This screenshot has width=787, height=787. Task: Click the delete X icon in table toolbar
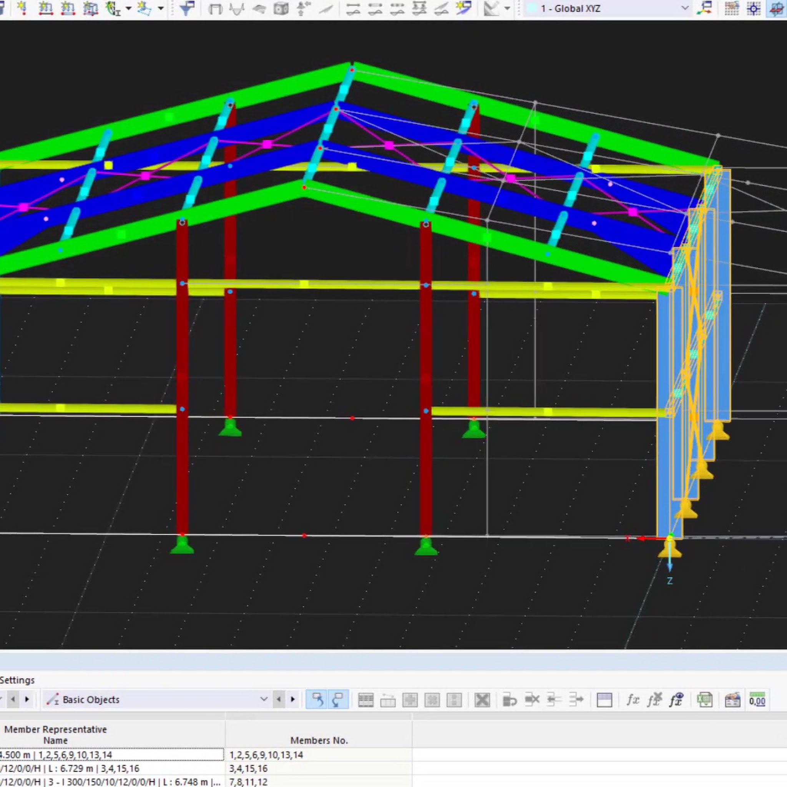(482, 700)
